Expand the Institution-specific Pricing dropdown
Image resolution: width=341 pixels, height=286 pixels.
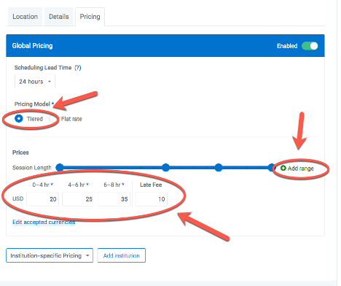(50, 255)
